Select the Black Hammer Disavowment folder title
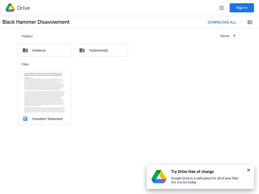Viewport: 259px width, 194px height. 36,22
